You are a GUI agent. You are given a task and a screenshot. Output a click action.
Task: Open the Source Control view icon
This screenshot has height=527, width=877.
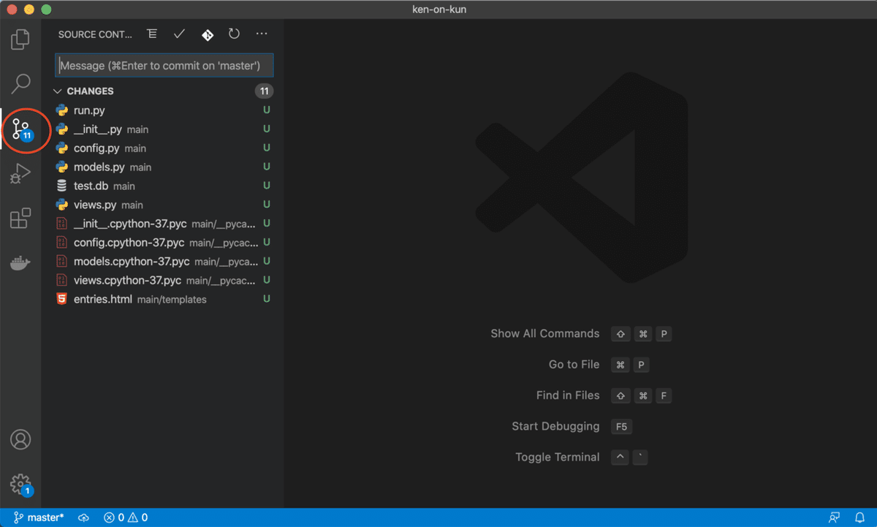point(20,130)
